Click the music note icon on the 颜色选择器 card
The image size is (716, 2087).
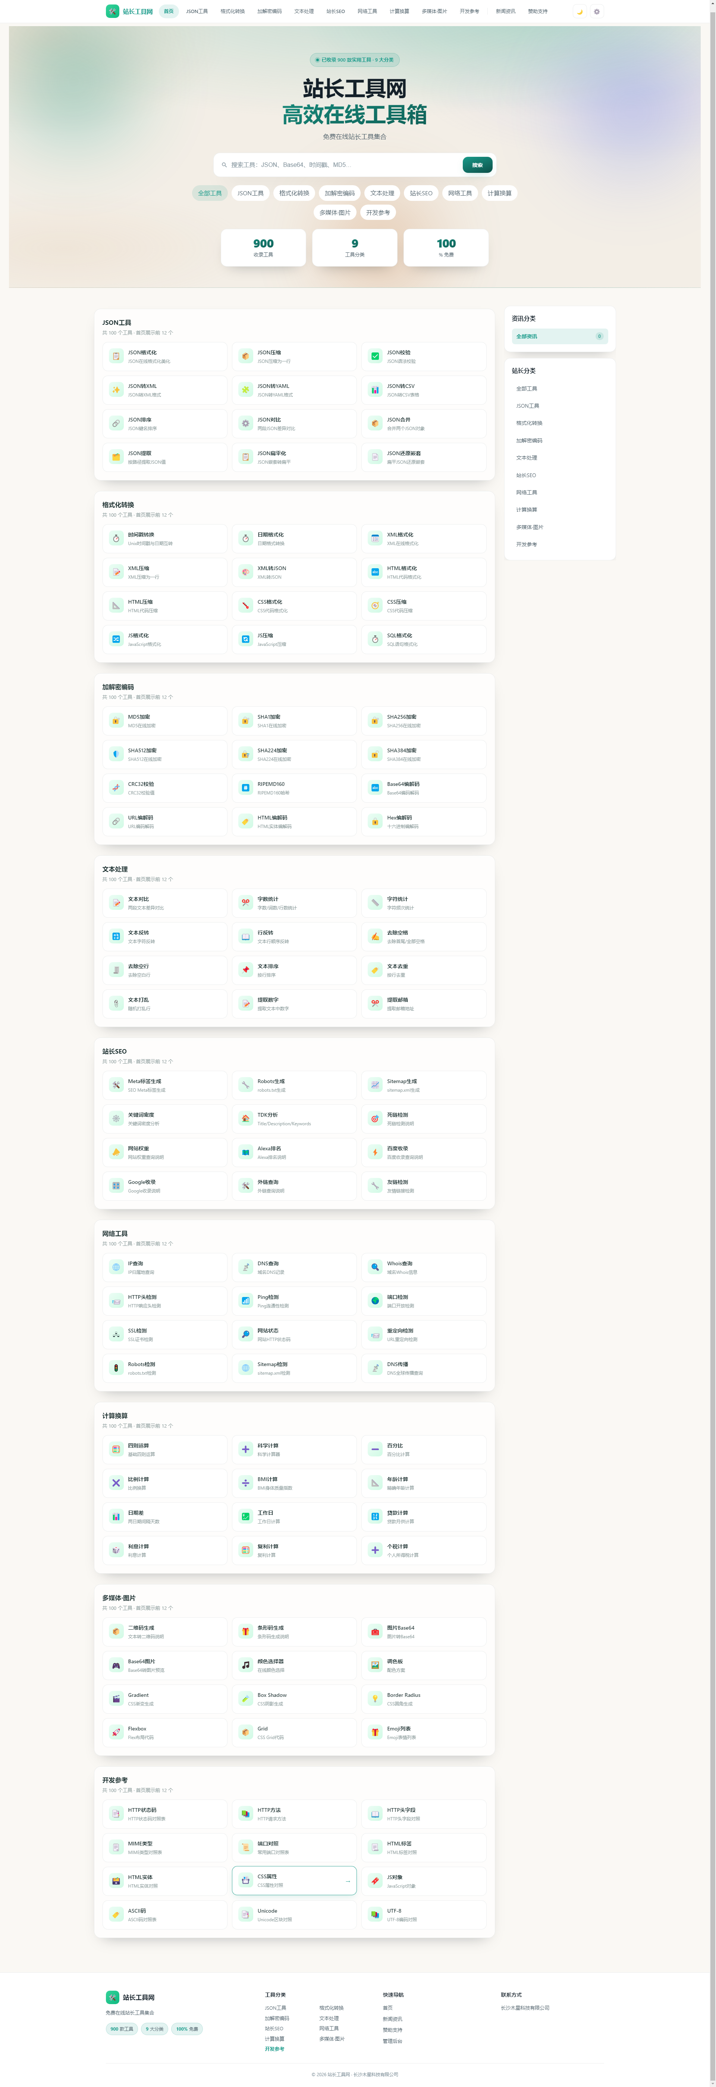click(246, 1665)
